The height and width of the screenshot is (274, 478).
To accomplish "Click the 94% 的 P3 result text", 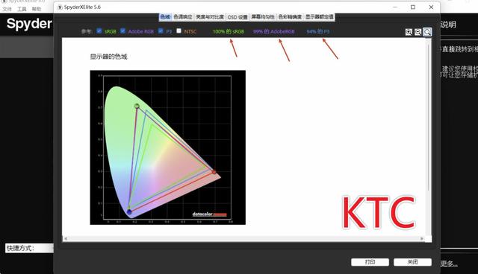I will point(318,31).
